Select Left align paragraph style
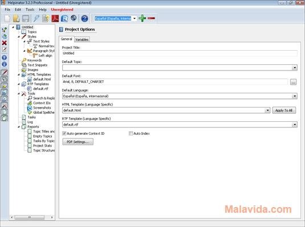The height and width of the screenshot is (227, 305). click(x=45, y=56)
